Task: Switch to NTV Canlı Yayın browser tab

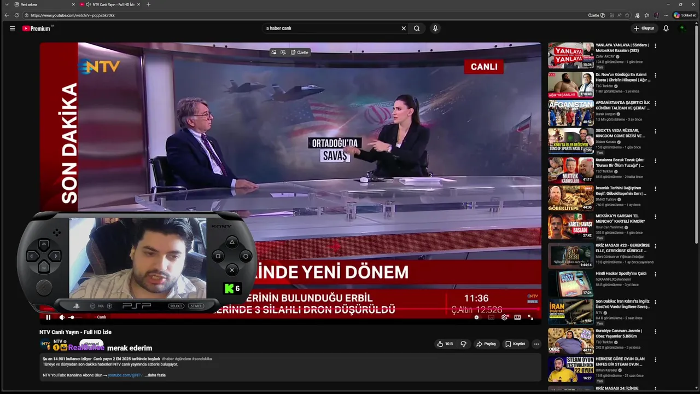Action: (x=109, y=4)
